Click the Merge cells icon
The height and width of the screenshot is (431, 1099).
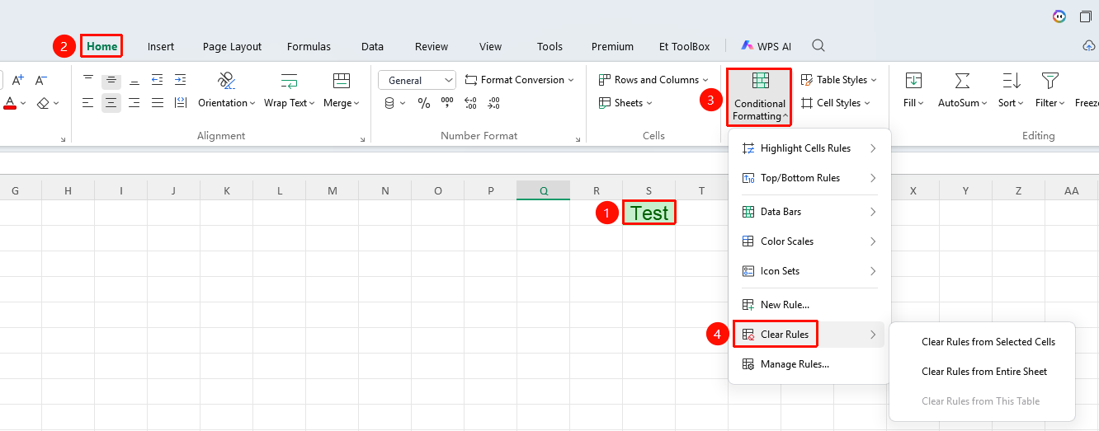coord(341,80)
